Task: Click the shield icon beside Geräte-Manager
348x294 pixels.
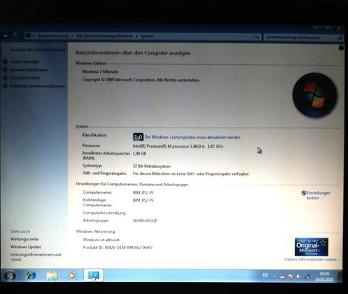Action: (x=5, y=61)
